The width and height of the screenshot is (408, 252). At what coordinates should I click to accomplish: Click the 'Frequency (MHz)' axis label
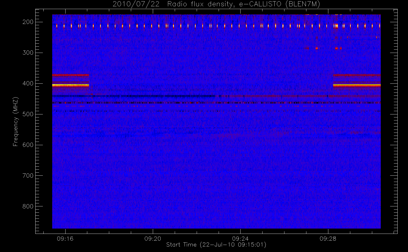(16, 121)
